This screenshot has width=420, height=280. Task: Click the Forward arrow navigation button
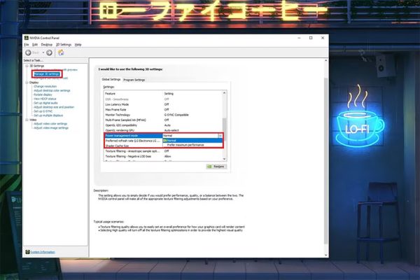(x=48, y=52)
